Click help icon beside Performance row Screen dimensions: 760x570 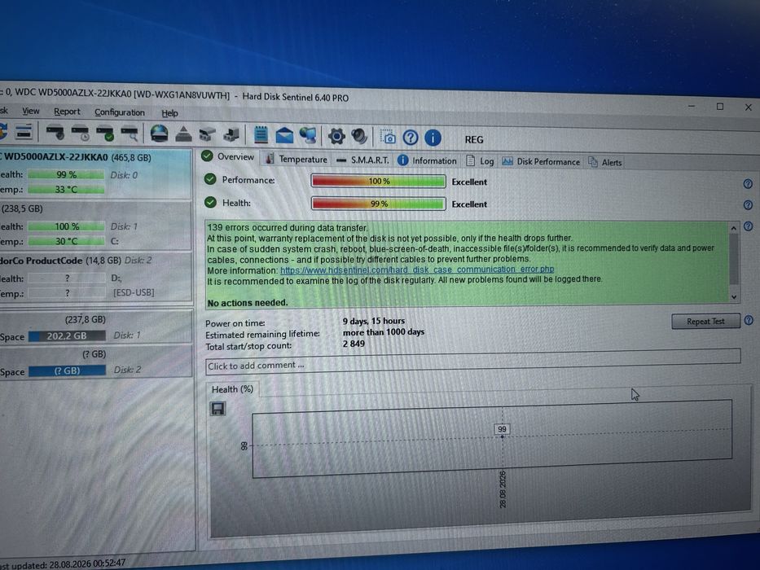tap(748, 184)
